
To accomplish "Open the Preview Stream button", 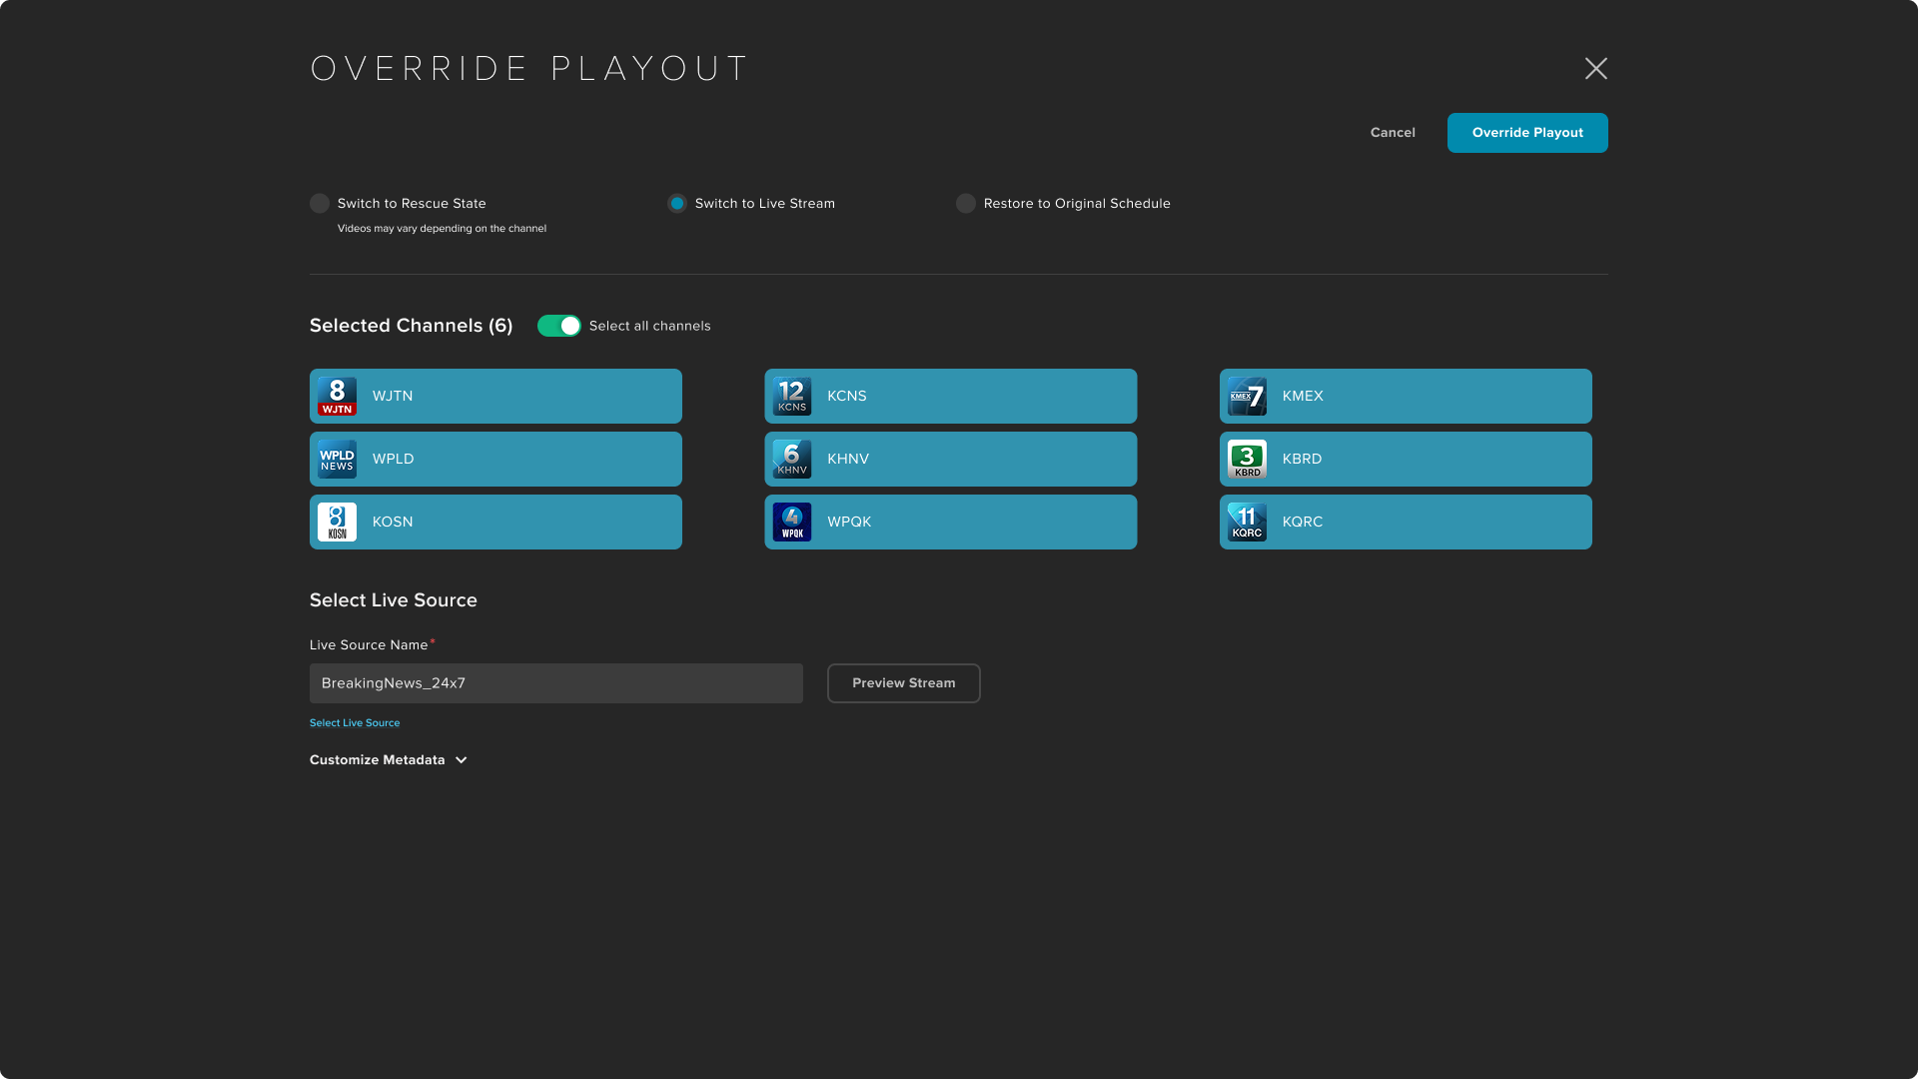I will pos(903,683).
